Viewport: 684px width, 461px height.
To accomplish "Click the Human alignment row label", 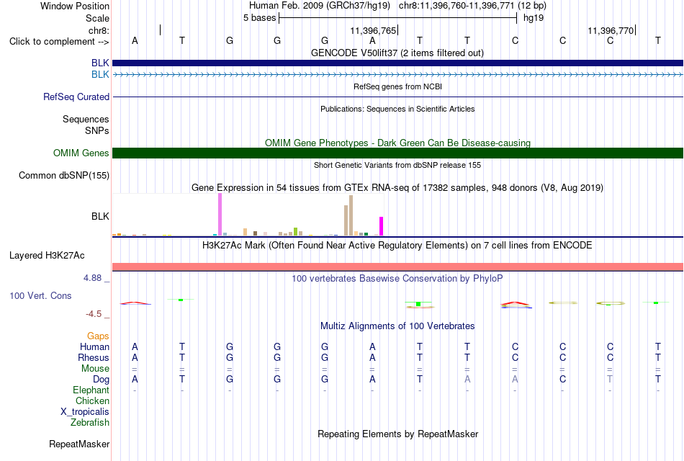I will (94, 346).
